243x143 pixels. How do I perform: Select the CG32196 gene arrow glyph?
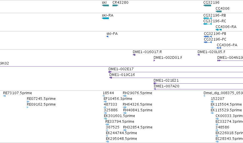[207, 5]
